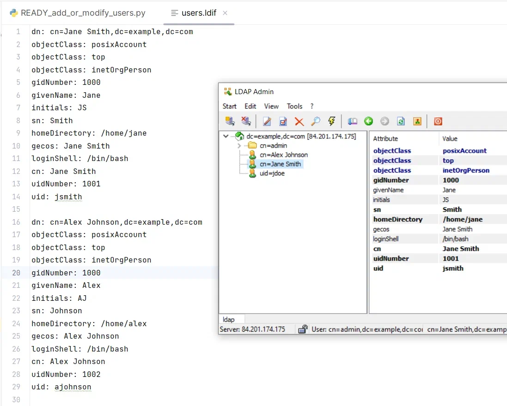Select cn=Jane Smith in the tree

(281, 164)
